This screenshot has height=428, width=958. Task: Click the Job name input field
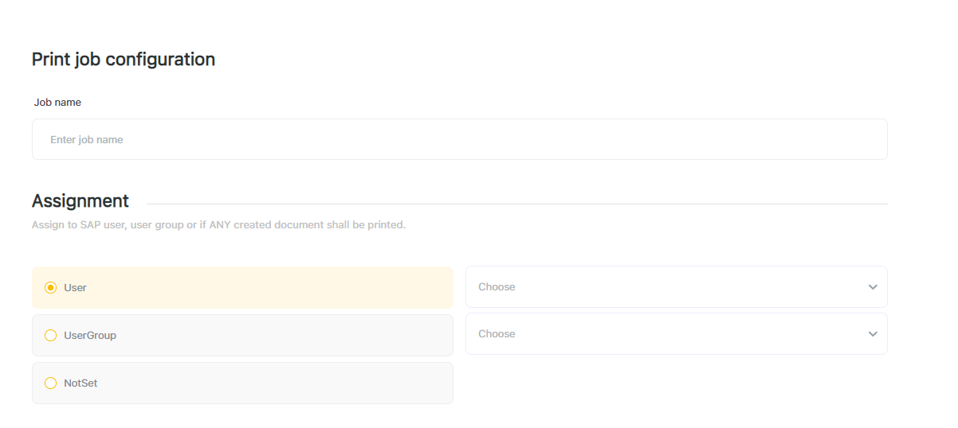click(459, 139)
